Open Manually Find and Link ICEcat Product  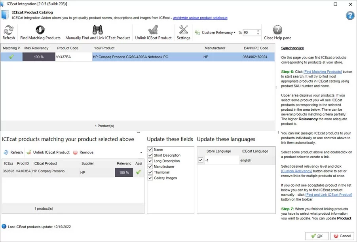pyautogui.click(x=98, y=32)
